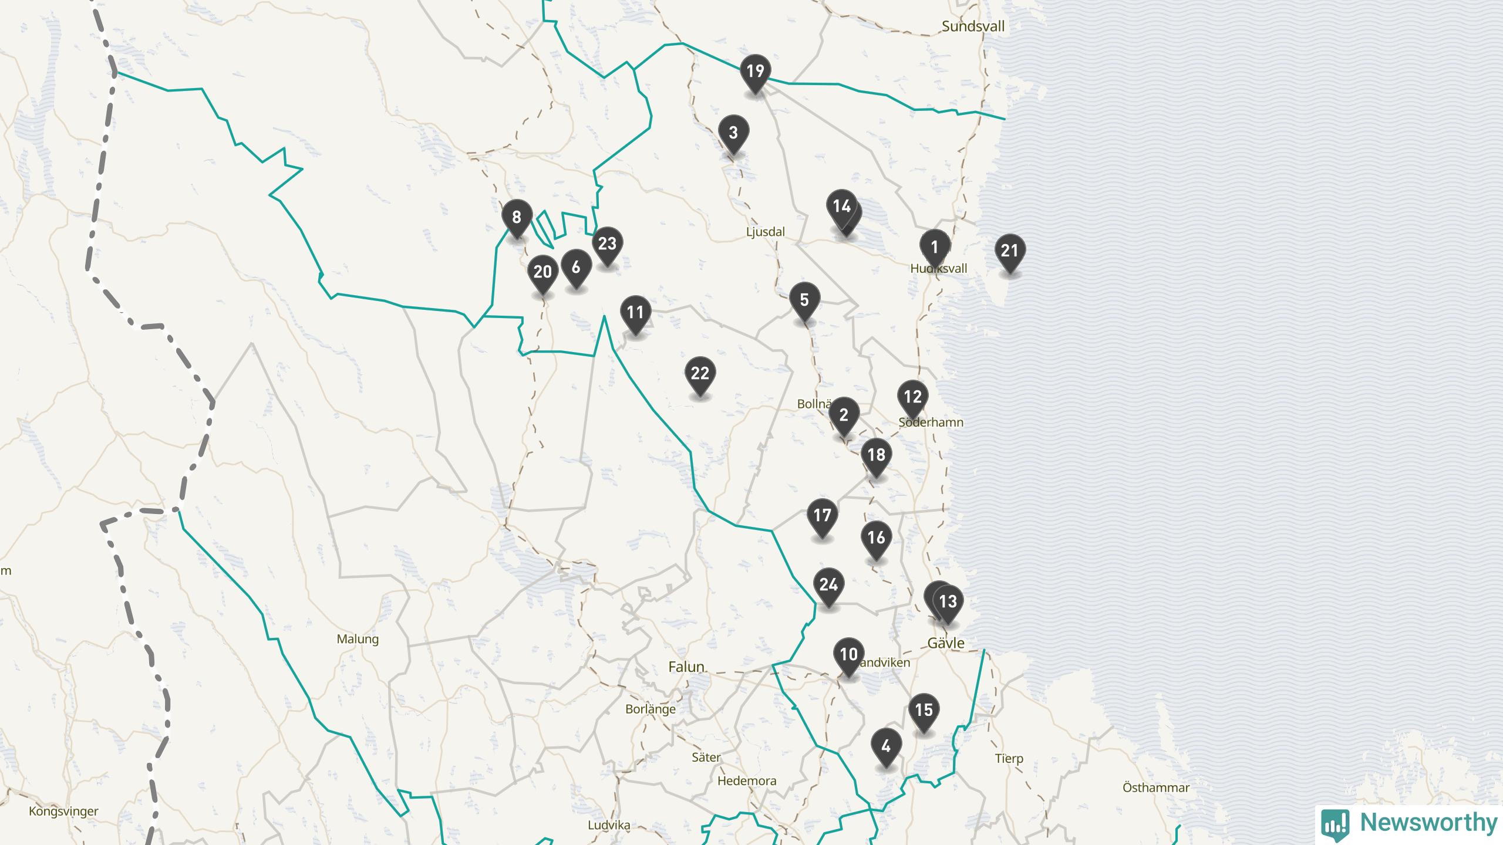Open marker 13 above Gävle

tap(948, 604)
